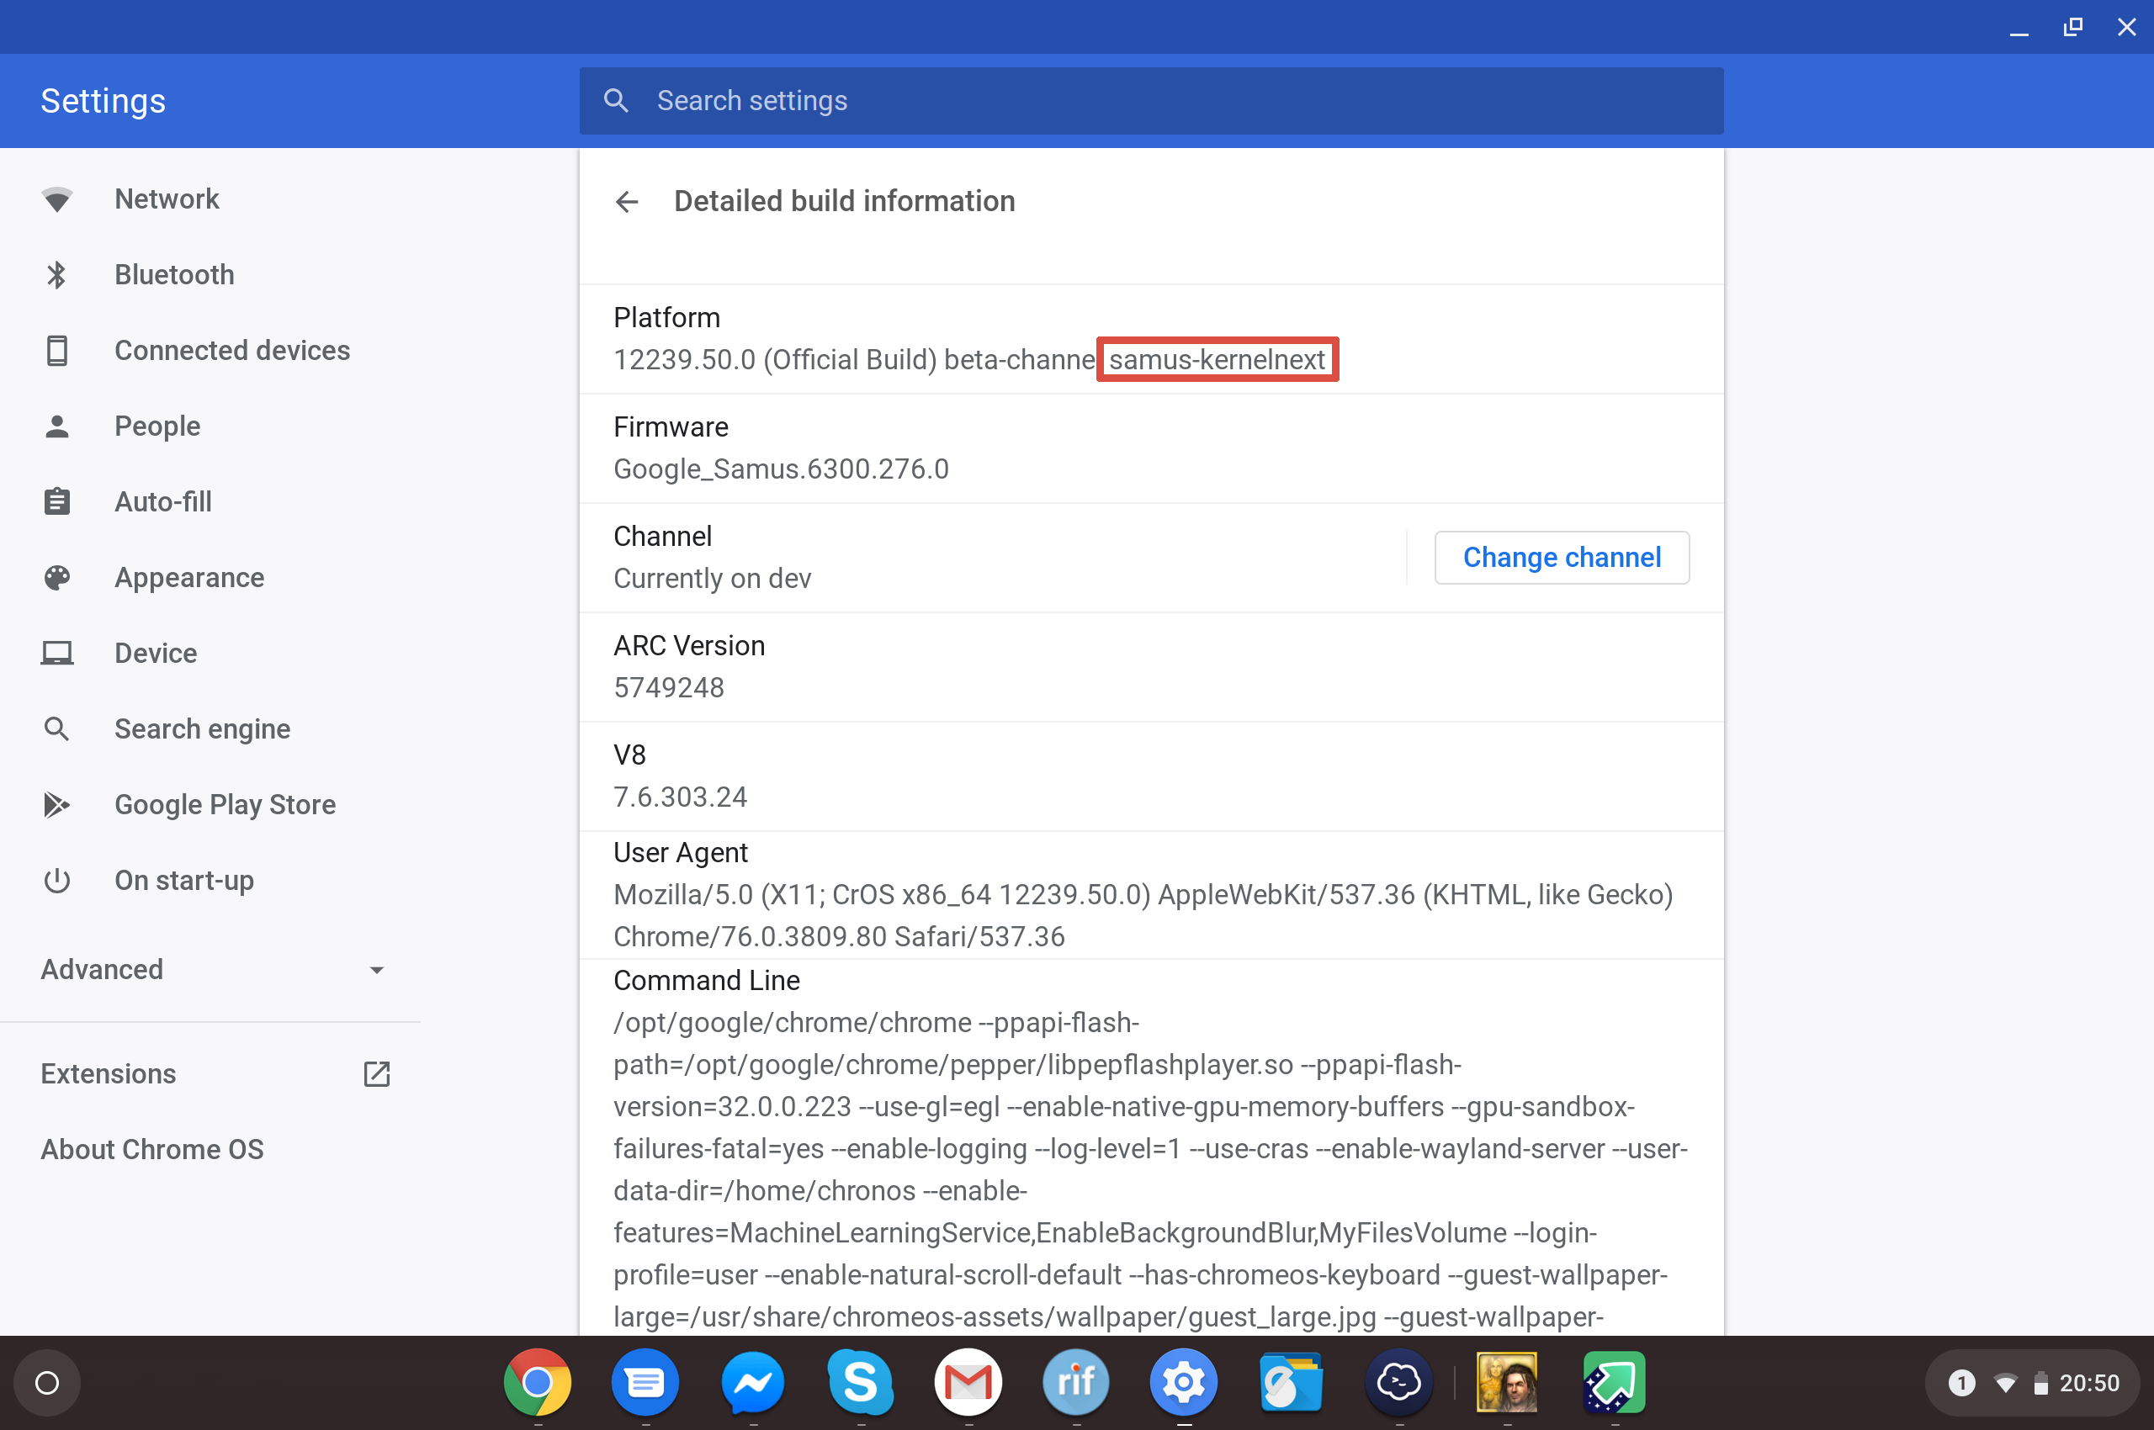Open Skype from the shelf
This screenshot has width=2154, height=1430.
point(859,1383)
